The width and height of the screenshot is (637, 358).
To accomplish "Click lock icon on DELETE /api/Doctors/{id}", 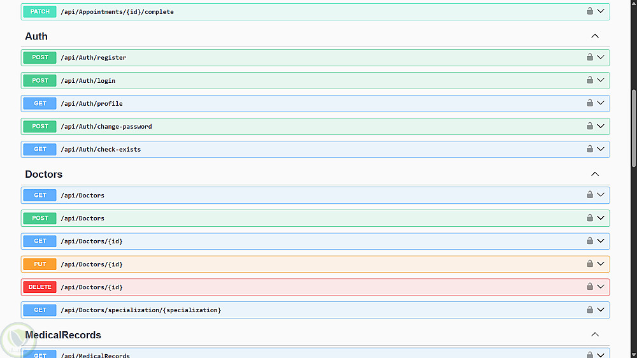I will [590, 287].
